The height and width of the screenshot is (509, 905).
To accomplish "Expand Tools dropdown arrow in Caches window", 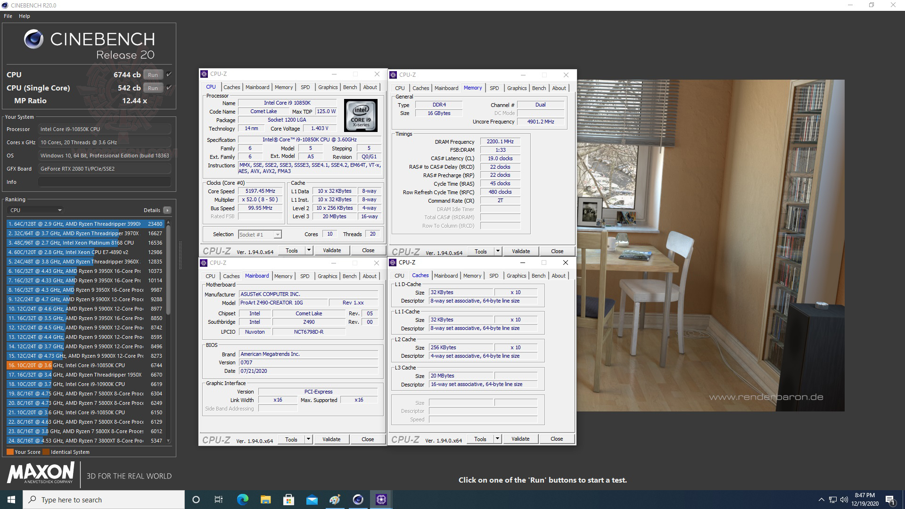I will tap(497, 439).
